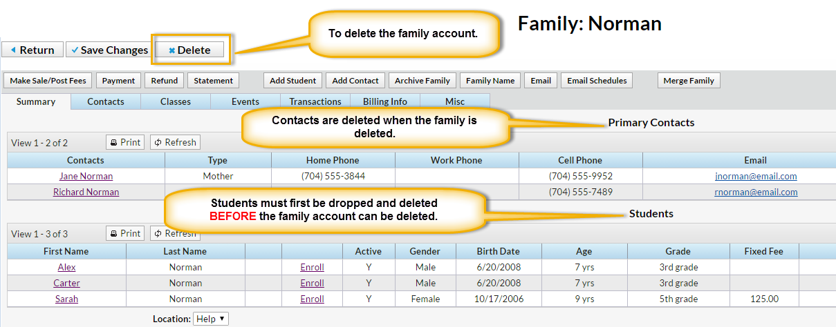The width and height of the screenshot is (836, 327).
Task: Open the Jane Norman contact link
Action: (x=86, y=176)
